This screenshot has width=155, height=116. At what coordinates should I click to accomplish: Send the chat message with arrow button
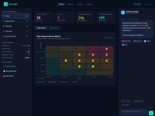[x=151, y=113]
